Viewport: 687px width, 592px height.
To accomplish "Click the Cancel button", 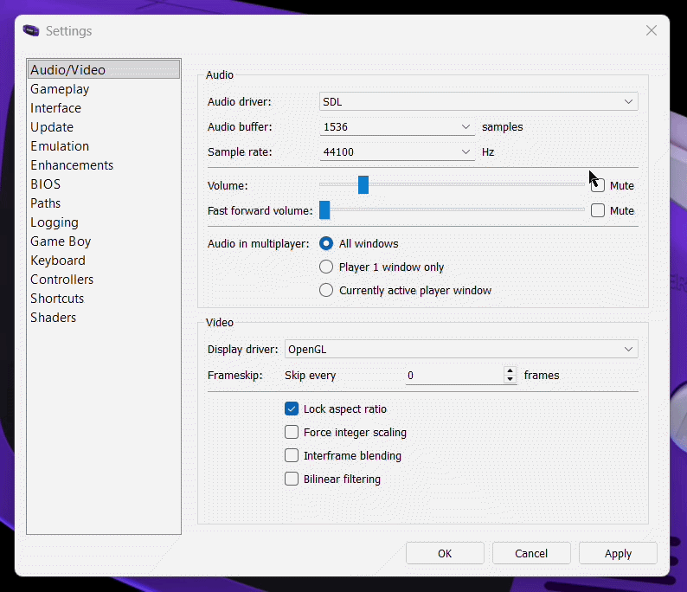I will point(531,553).
